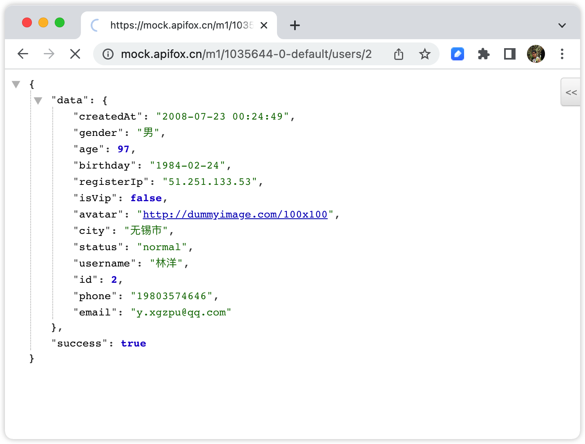Screen dimensions: 585x444
Task: Open the dummyimage.com avatar link
Action: point(235,215)
